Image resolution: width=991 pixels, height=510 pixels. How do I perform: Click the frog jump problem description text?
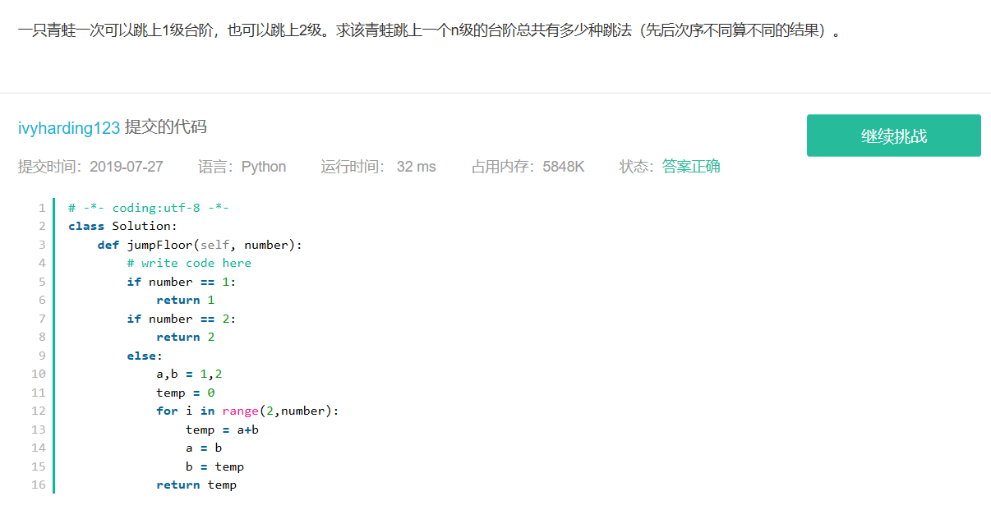click(x=429, y=31)
